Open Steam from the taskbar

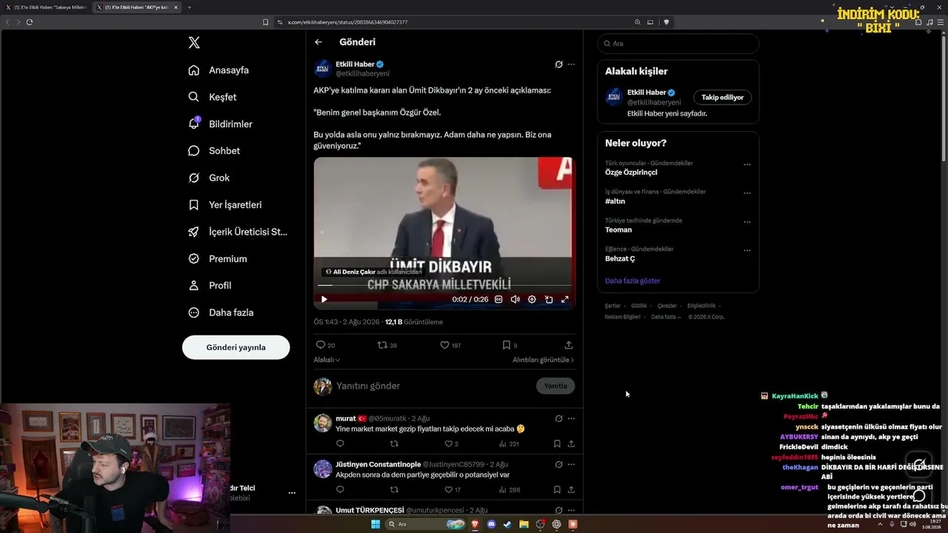[x=507, y=524]
